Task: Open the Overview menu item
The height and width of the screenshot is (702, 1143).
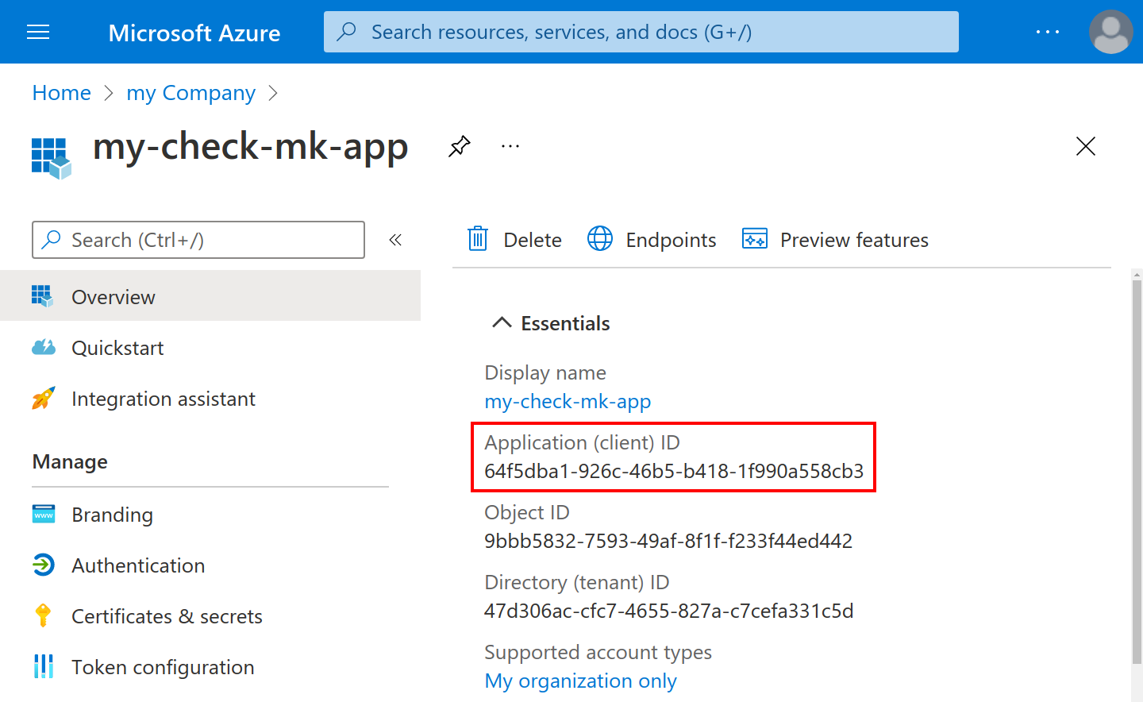Action: tap(210, 296)
